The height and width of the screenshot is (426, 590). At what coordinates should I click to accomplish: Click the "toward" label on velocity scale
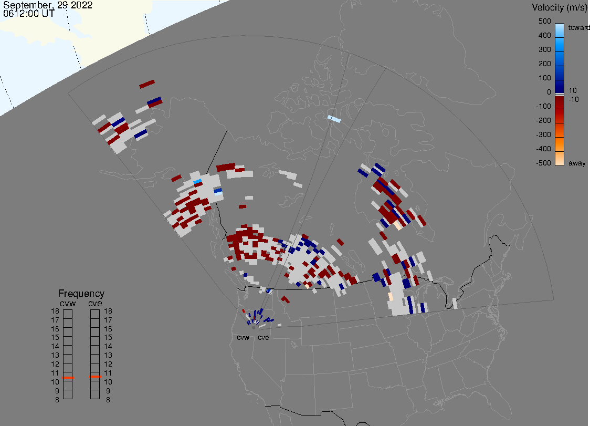[578, 27]
